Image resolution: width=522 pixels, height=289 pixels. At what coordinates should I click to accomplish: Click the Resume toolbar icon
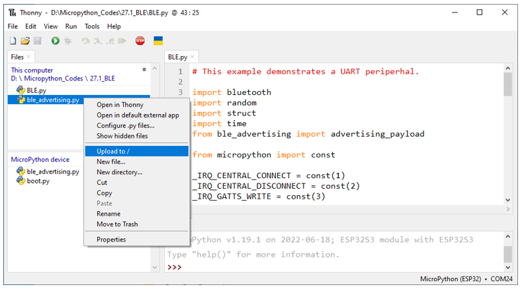122,41
